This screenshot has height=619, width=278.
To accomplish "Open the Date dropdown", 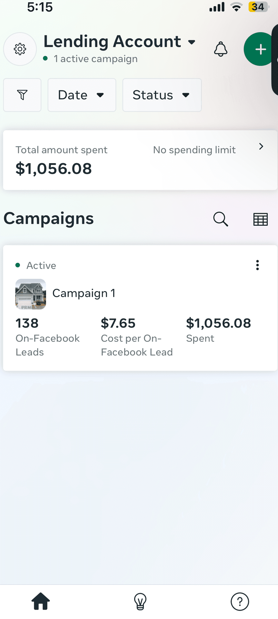I will click(x=82, y=95).
